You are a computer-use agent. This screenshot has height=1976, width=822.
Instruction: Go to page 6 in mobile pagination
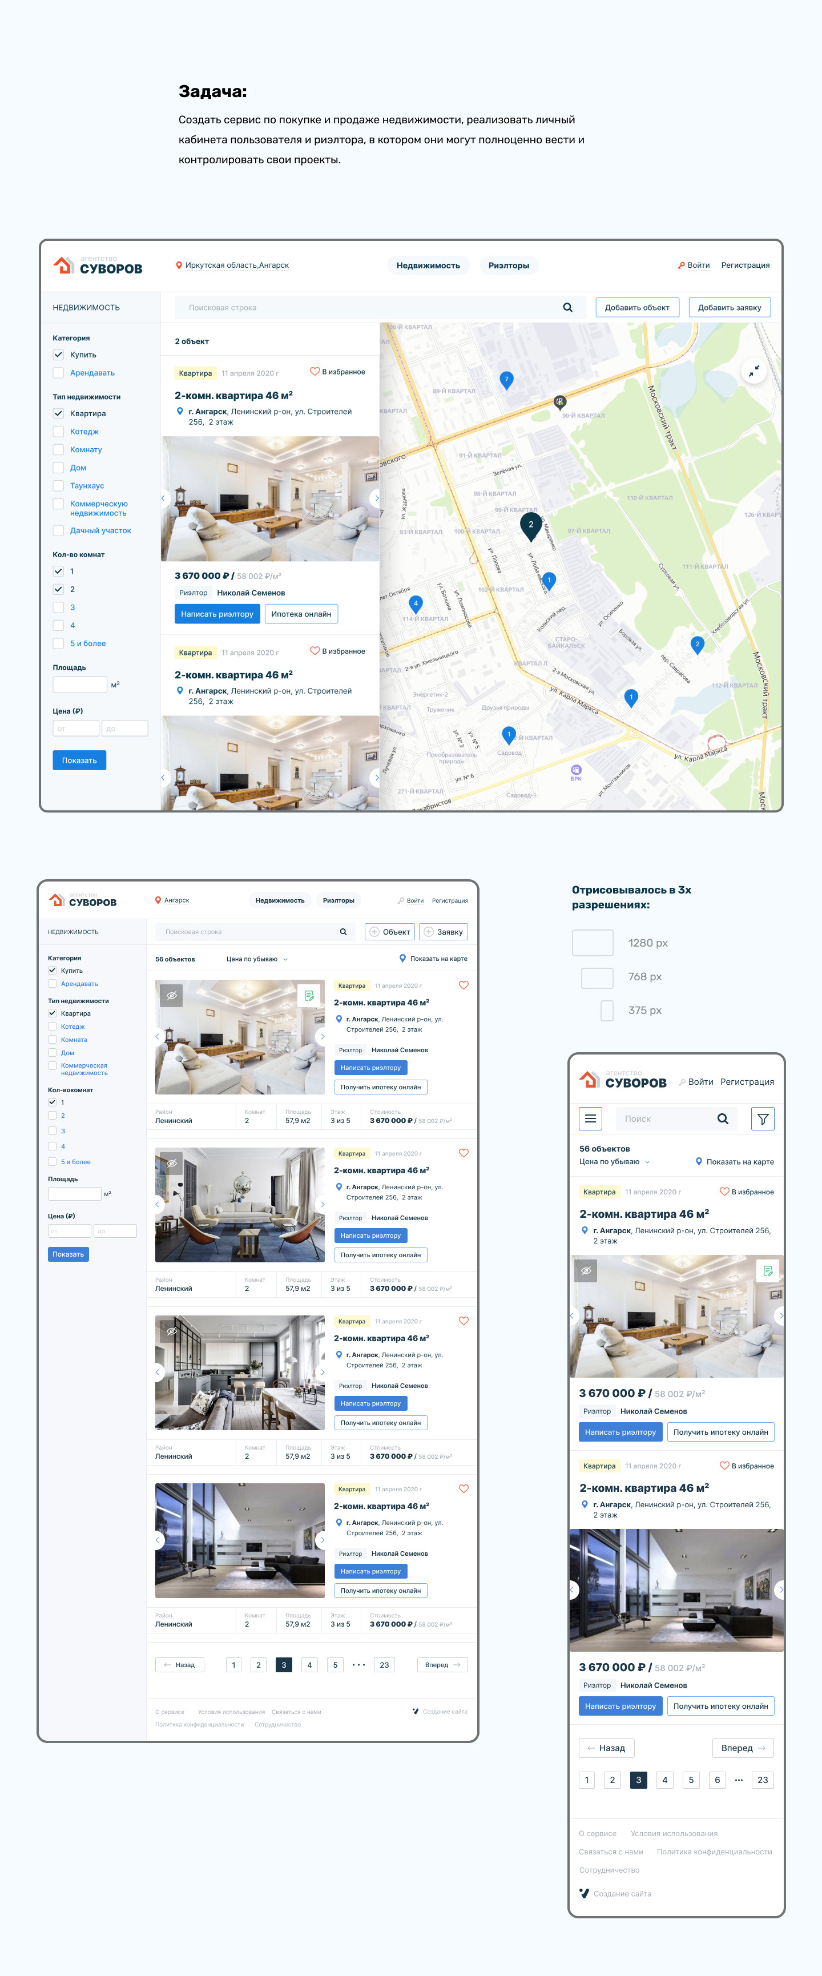click(717, 1780)
